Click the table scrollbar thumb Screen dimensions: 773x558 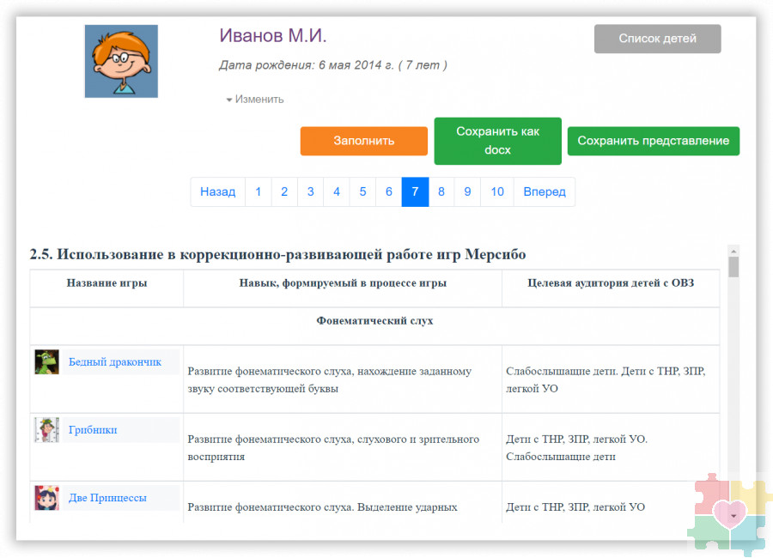coord(733,267)
